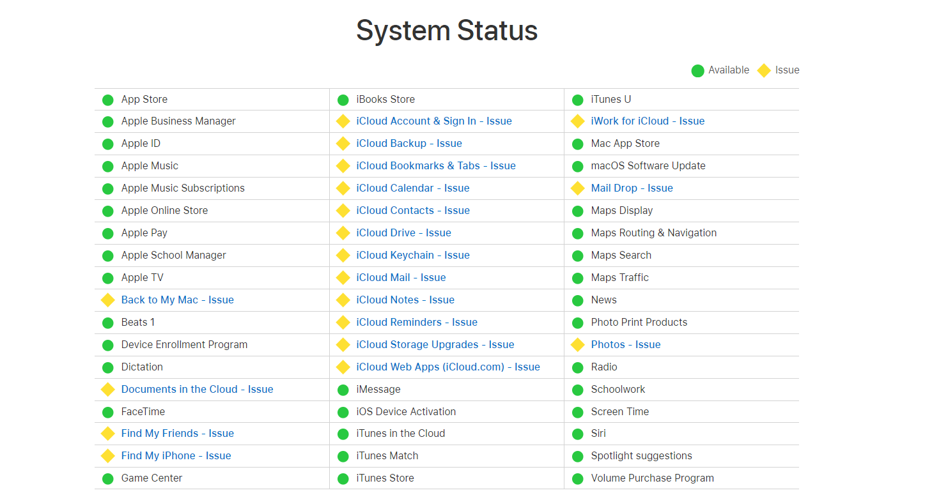This screenshot has width=948, height=495.
Task: Click the Screen Time entry
Action: (x=620, y=412)
